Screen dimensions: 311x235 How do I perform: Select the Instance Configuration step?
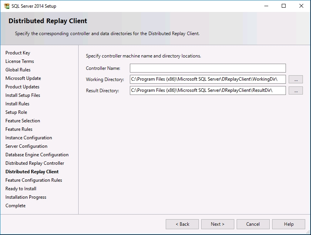click(x=29, y=138)
